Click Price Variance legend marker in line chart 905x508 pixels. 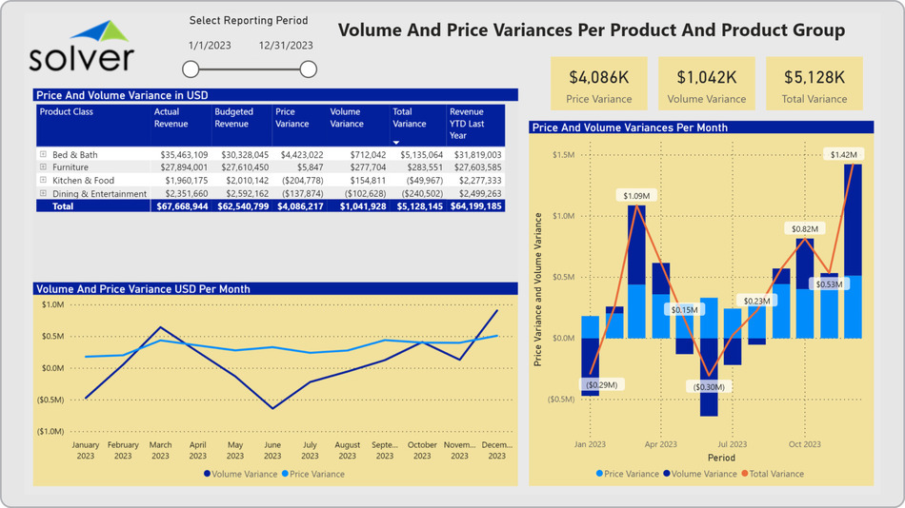point(284,474)
